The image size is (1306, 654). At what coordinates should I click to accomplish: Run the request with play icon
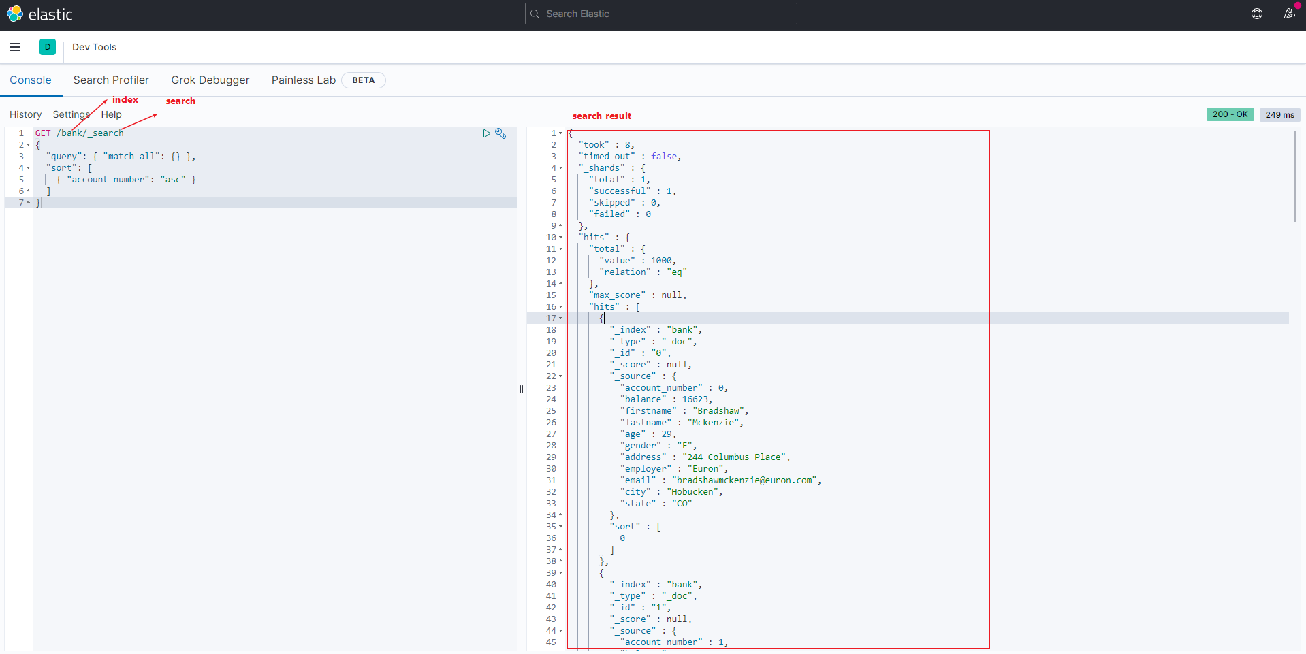[x=486, y=133]
